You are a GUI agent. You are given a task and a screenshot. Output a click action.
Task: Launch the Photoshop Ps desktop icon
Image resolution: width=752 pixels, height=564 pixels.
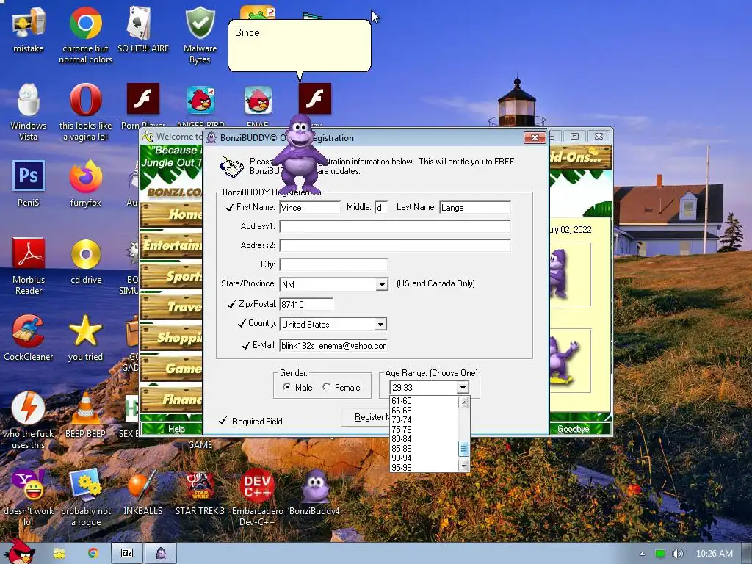pyautogui.click(x=29, y=183)
